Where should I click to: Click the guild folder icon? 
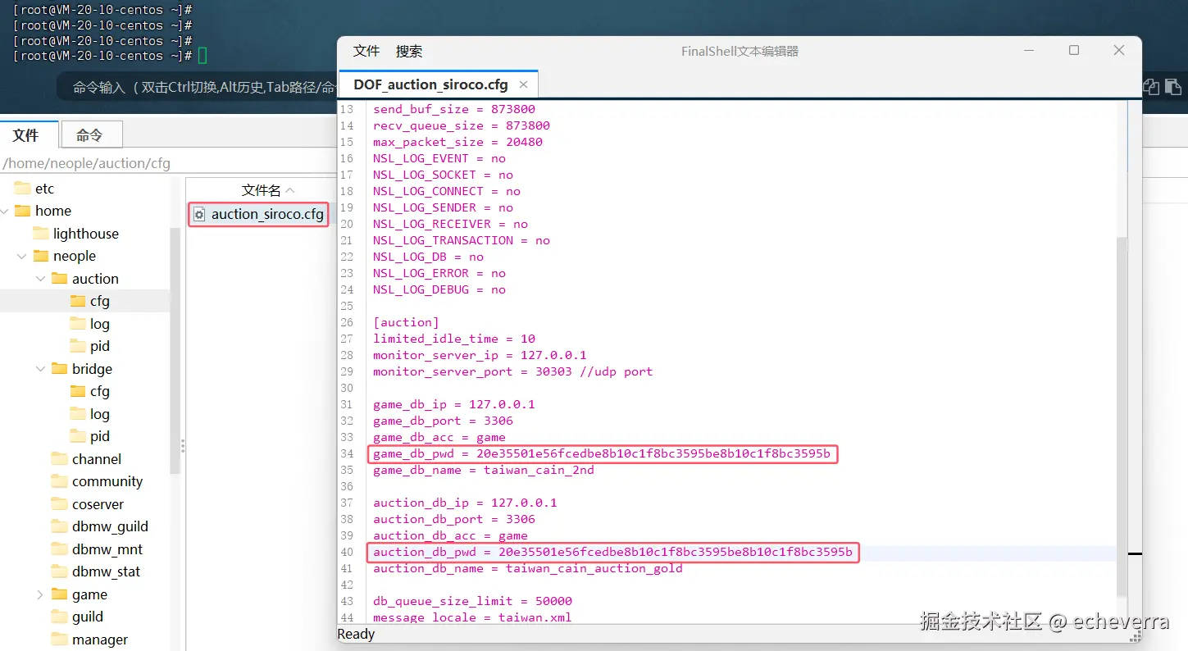pos(59,617)
